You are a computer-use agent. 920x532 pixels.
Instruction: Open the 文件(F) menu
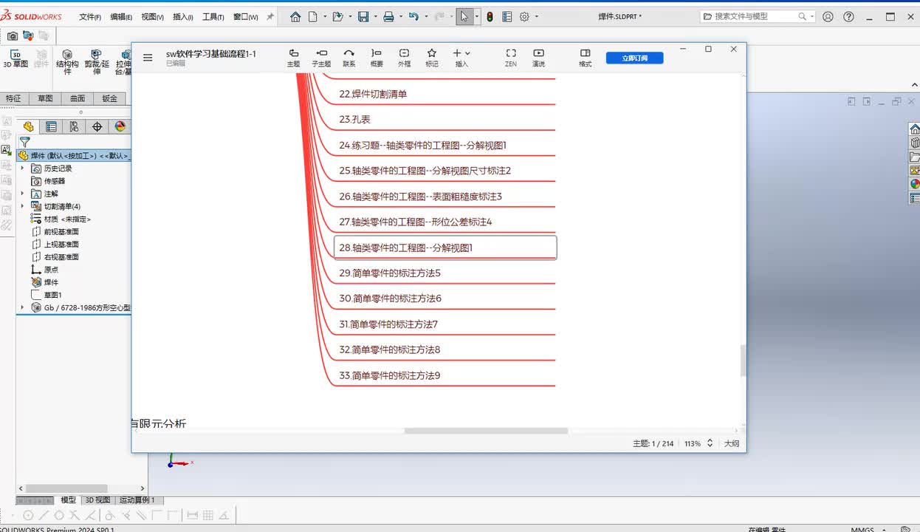pyautogui.click(x=90, y=17)
